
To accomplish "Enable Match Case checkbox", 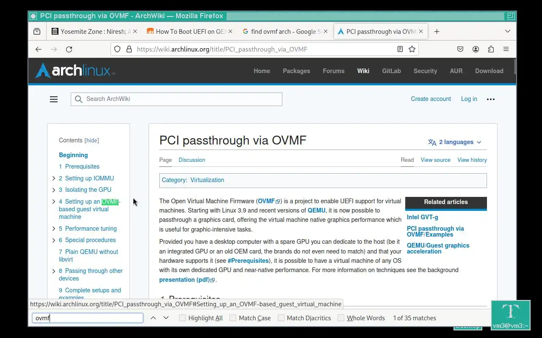I will click(233, 318).
